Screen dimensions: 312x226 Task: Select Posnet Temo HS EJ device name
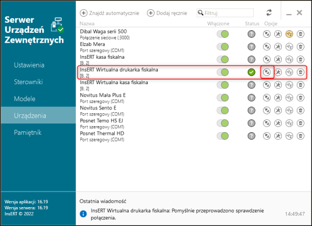tap(101, 121)
